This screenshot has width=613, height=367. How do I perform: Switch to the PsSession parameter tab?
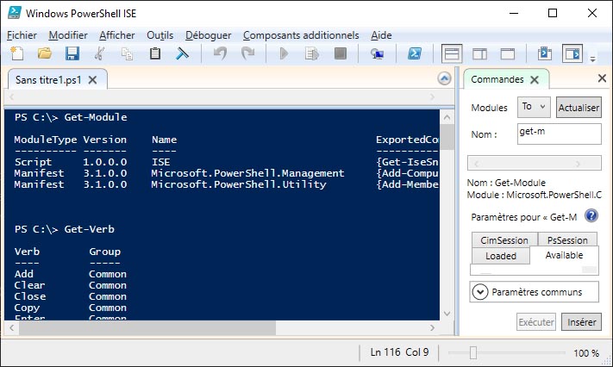567,240
